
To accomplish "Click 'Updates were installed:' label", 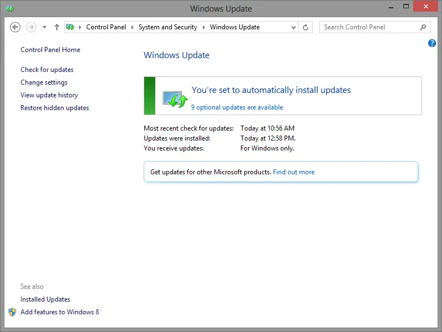I will [x=177, y=138].
